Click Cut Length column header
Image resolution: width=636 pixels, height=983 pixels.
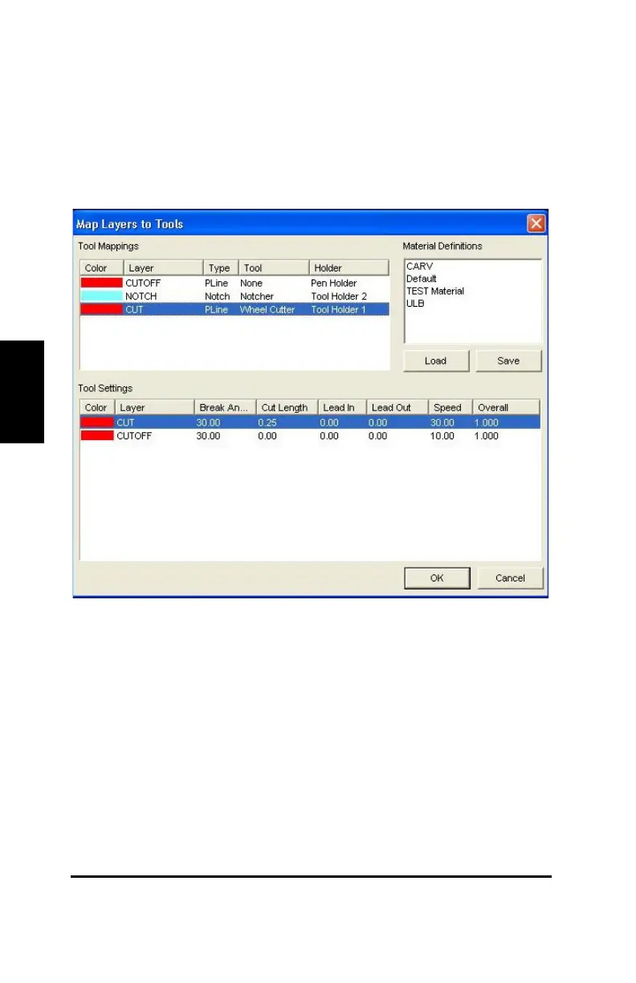click(287, 408)
